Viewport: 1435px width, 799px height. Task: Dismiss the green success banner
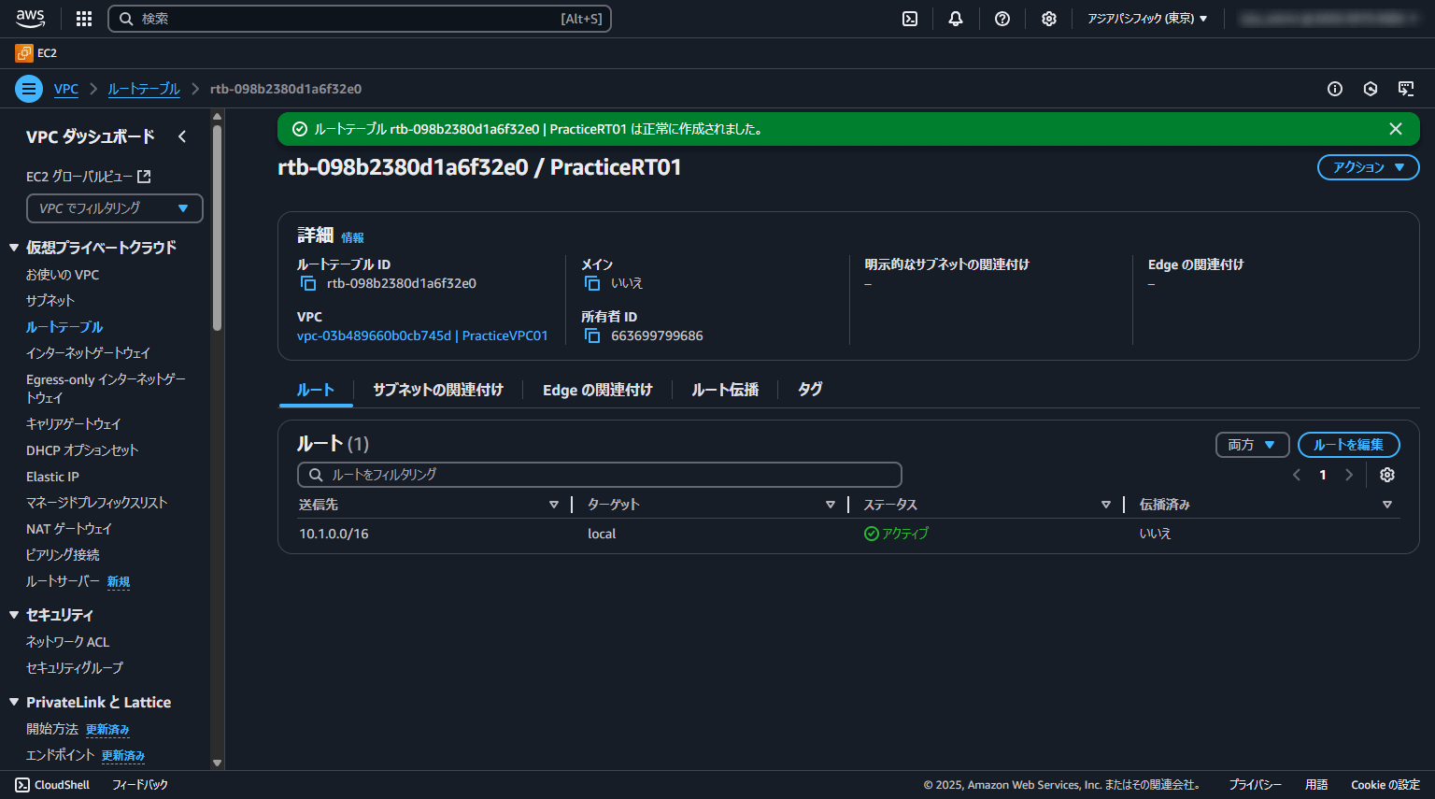point(1396,129)
